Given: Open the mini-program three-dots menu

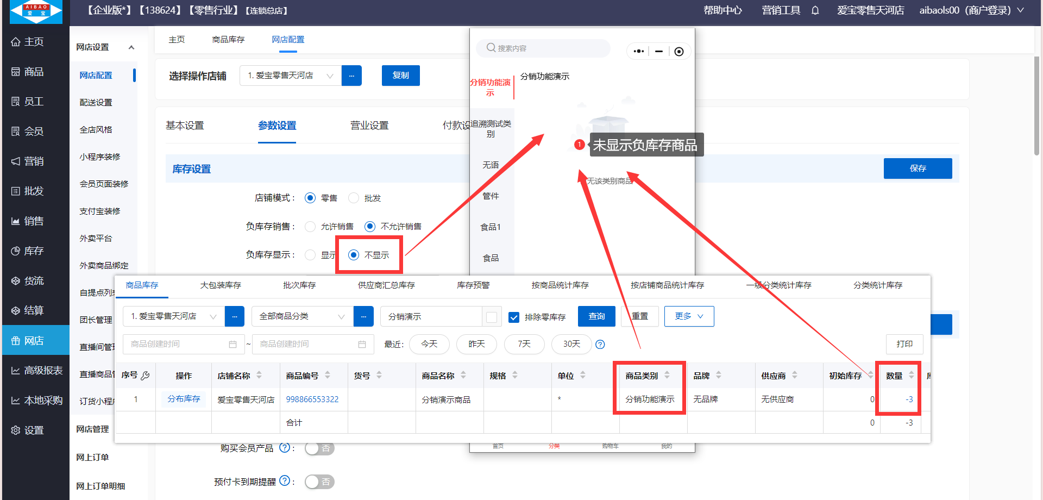Looking at the screenshot, I should point(639,52).
